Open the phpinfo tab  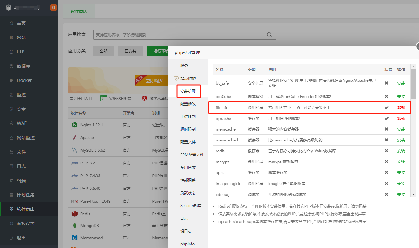187,244
